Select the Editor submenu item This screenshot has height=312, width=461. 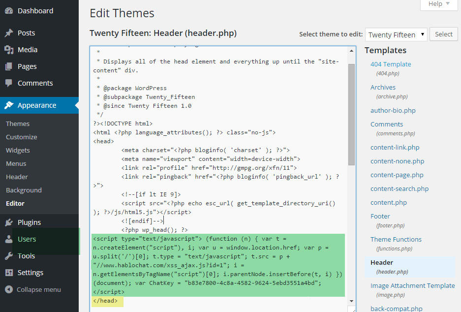[15, 204]
